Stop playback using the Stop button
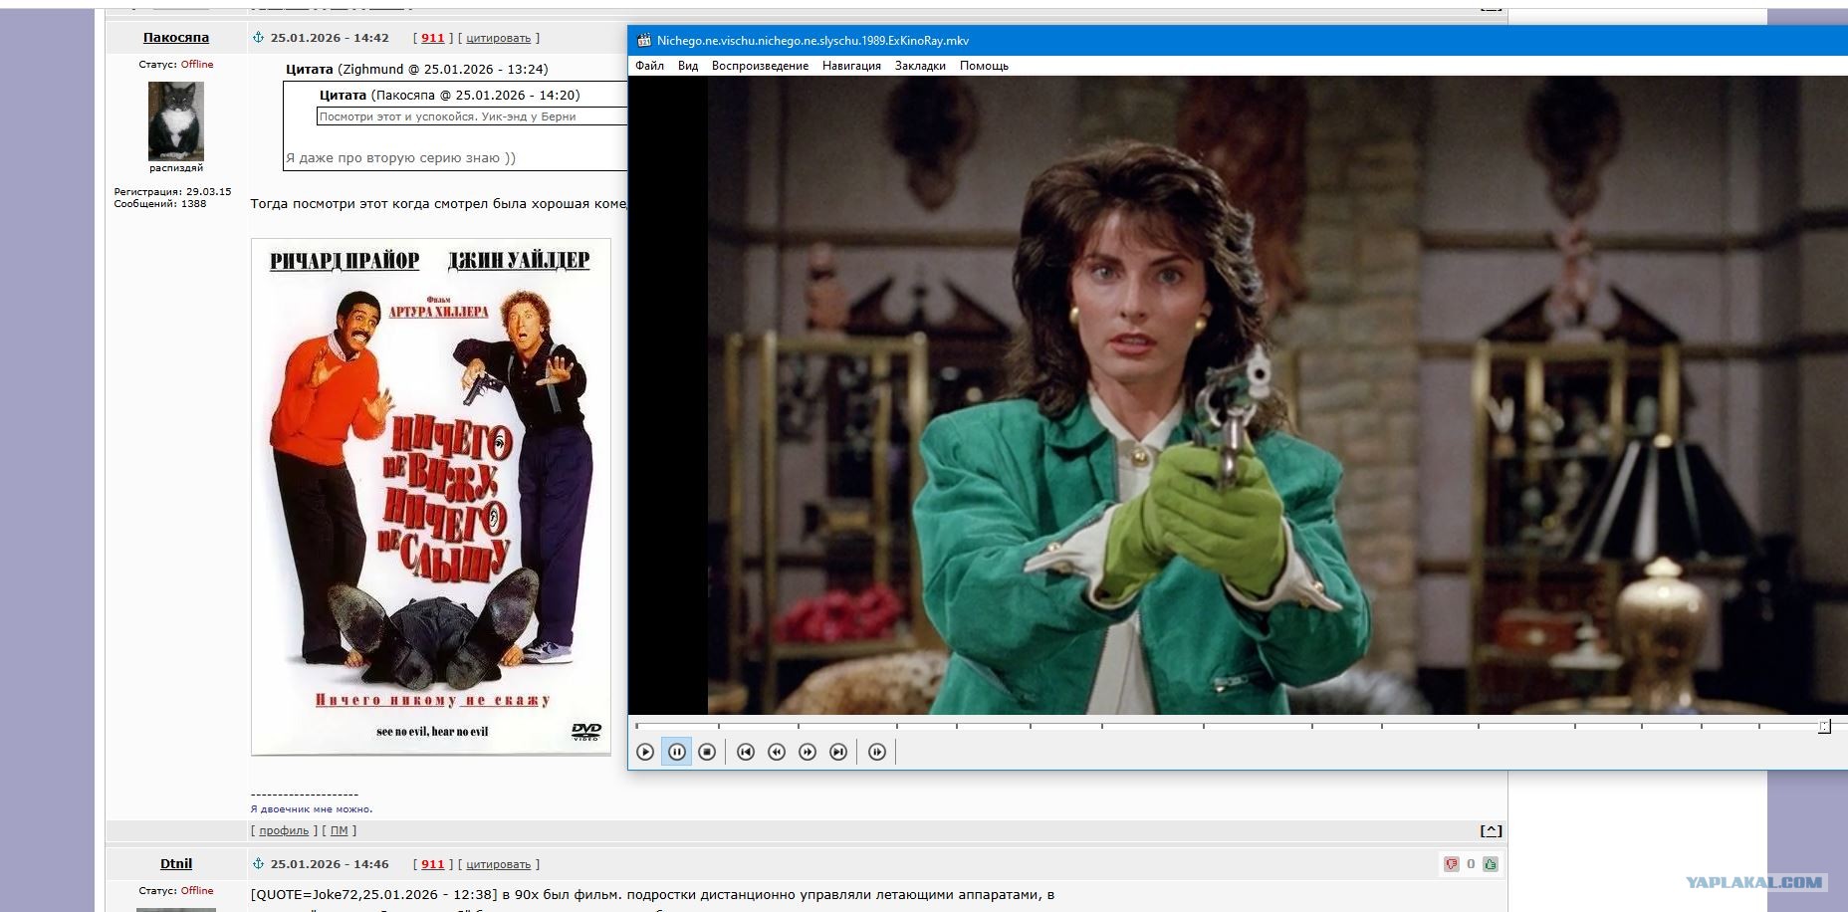This screenshot has height=912, width=1848. (707, 752)
